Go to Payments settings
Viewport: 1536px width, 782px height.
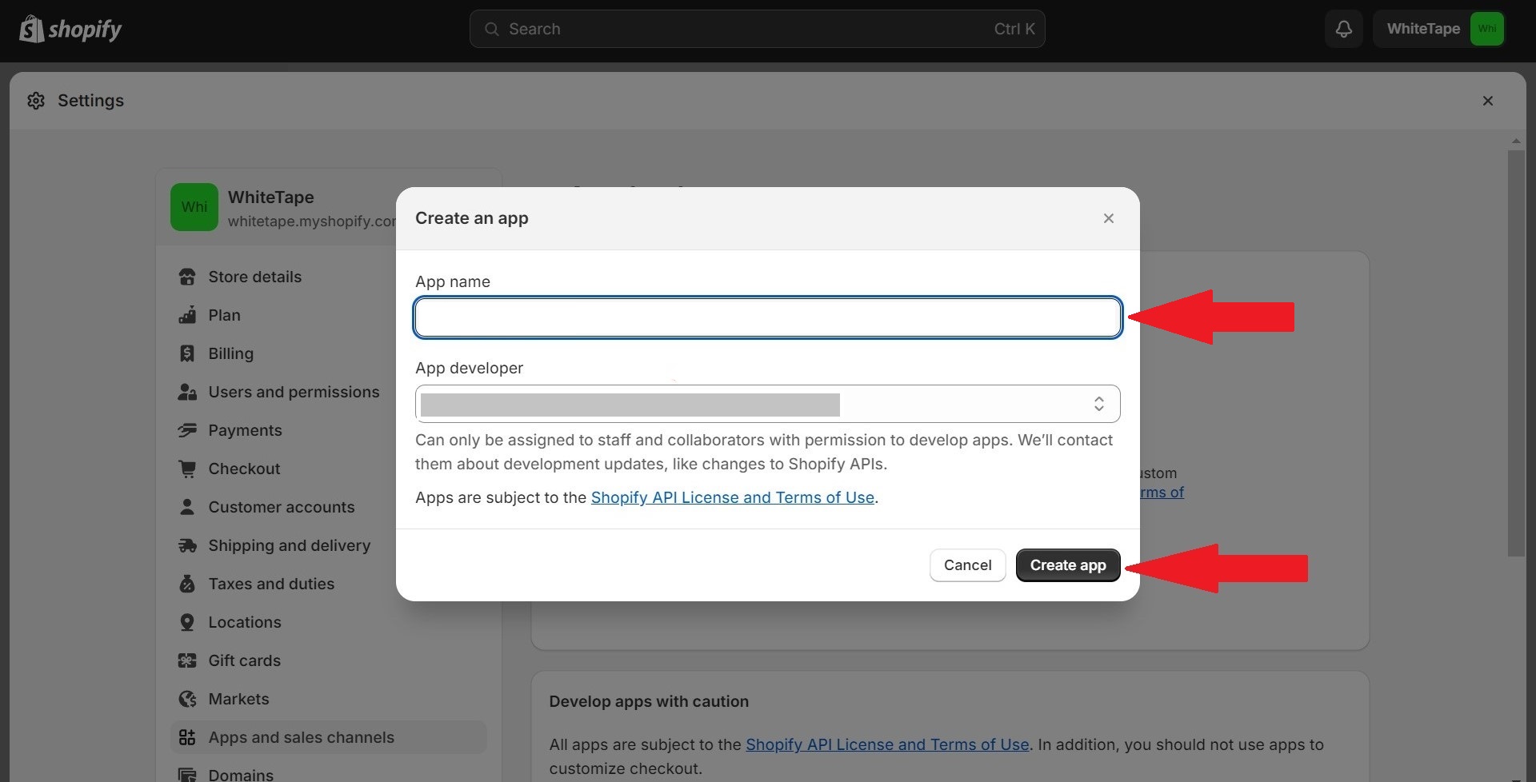[245, 430]
